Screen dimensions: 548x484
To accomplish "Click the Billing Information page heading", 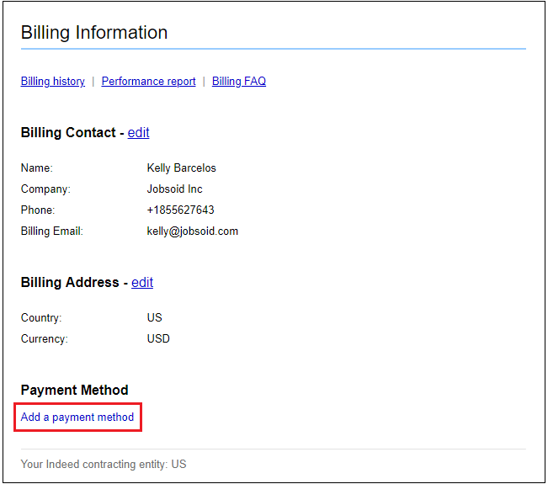I will tap(94, 33).
